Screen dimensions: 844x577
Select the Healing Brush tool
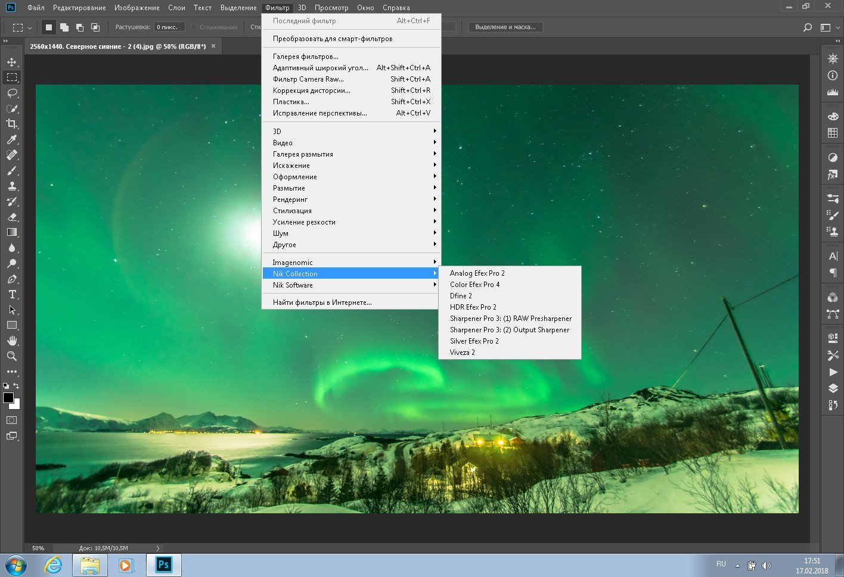coord(12,155)
